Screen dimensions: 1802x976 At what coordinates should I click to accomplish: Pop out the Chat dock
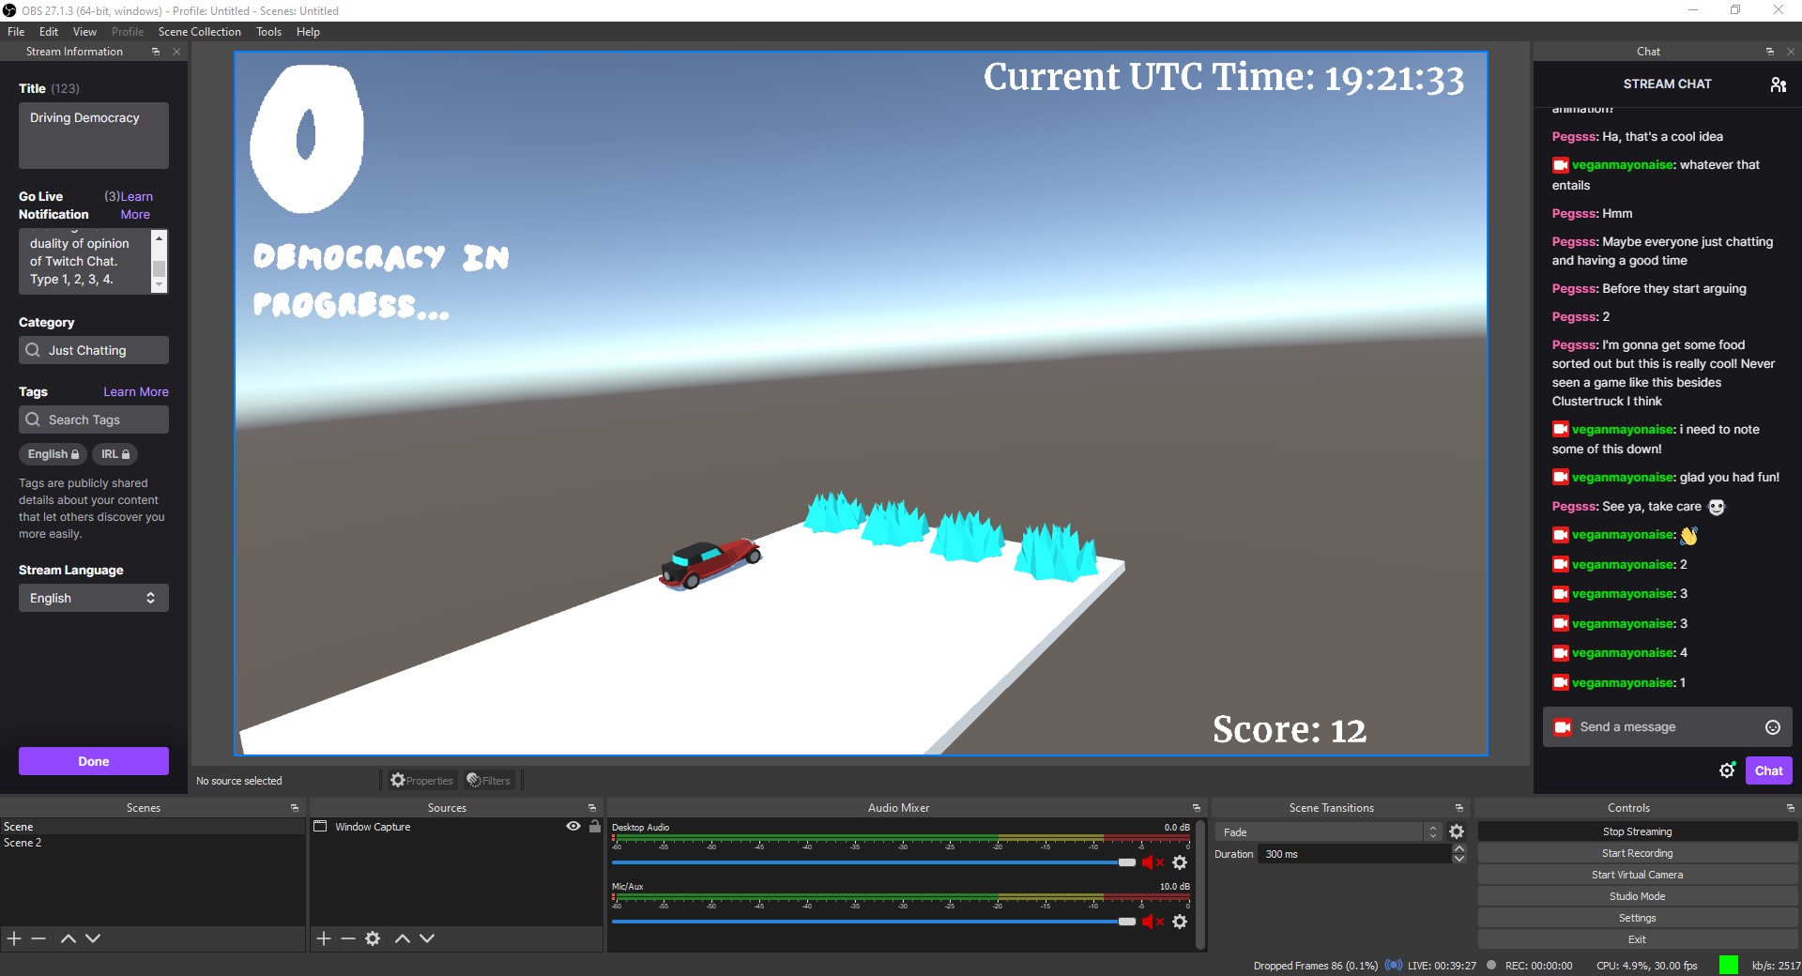[1769, 52]
